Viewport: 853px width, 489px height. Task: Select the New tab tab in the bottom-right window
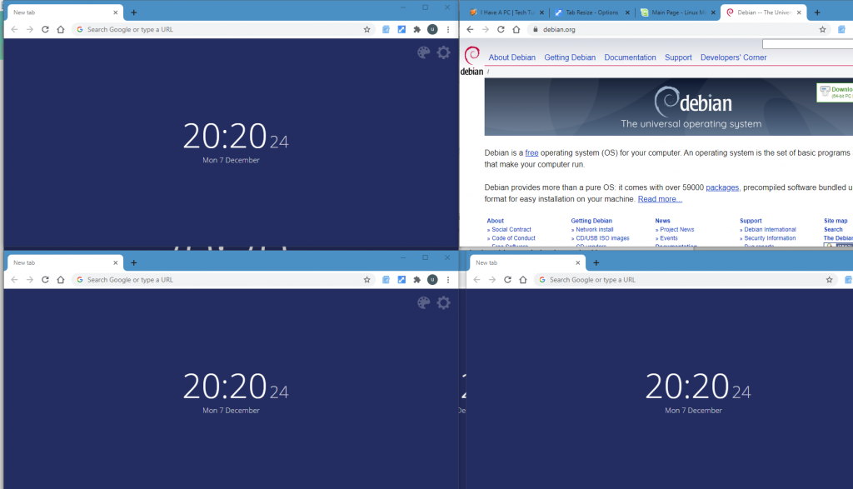pyautogui.click(x=527, y=262)
